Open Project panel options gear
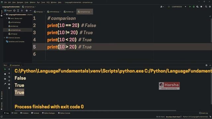Viewport: 212px width, 119px height. coord(26,11)
